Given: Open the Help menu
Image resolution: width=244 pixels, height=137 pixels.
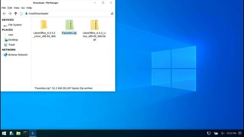Looking at the screenshot, I should [29, 8].
